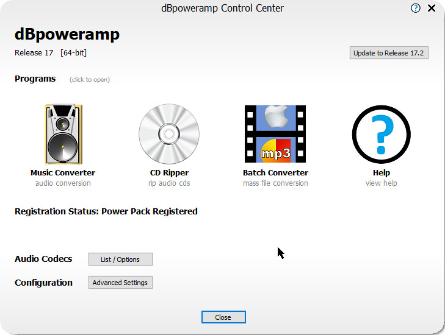Open Advanced Settings for Configuration
445x335 pixels.
(120, 283)
